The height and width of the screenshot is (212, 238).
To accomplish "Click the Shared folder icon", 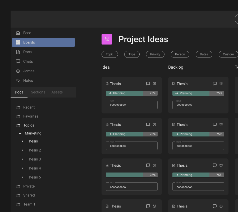I will 18,195.
